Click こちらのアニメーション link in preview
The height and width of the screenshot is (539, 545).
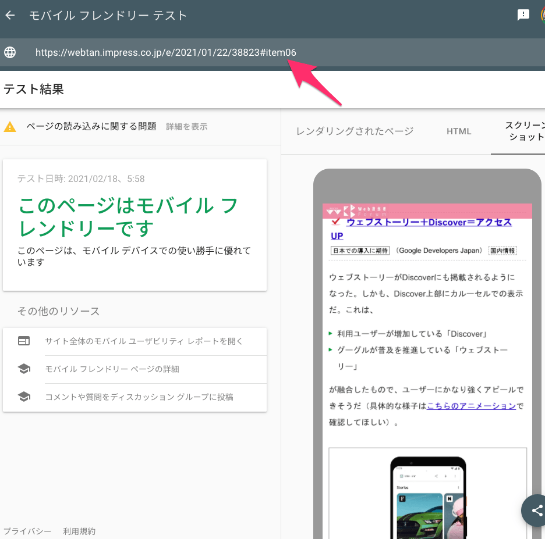pyautogui.click(x=471, y=406)
